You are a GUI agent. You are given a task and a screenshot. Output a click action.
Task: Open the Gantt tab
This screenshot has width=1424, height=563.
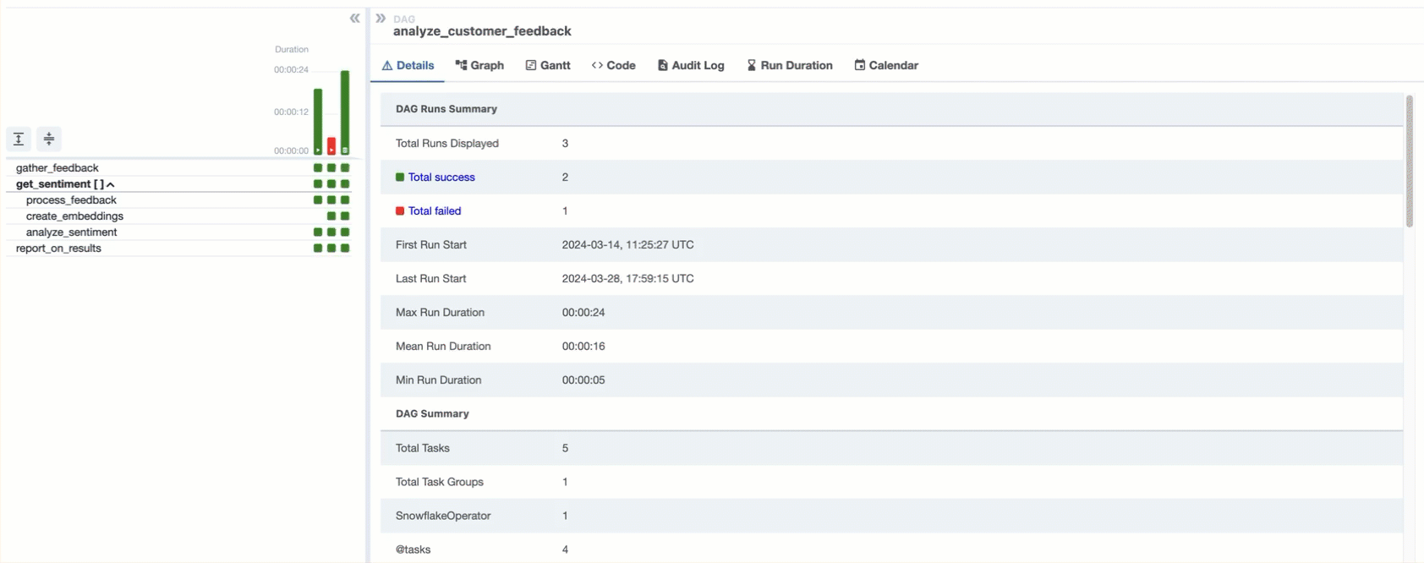pyautogui.click(x=548, y=65)
